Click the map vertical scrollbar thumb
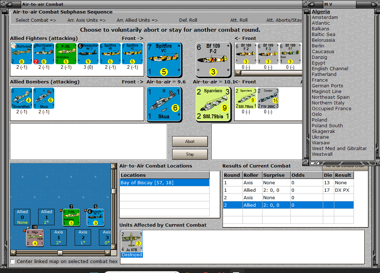This screenshot has width=380, height=273. pyautogui.click(x=113, y=191)
